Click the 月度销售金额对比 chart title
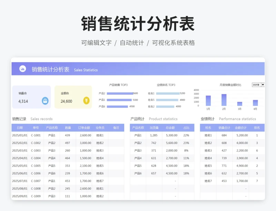 (230, 85)
